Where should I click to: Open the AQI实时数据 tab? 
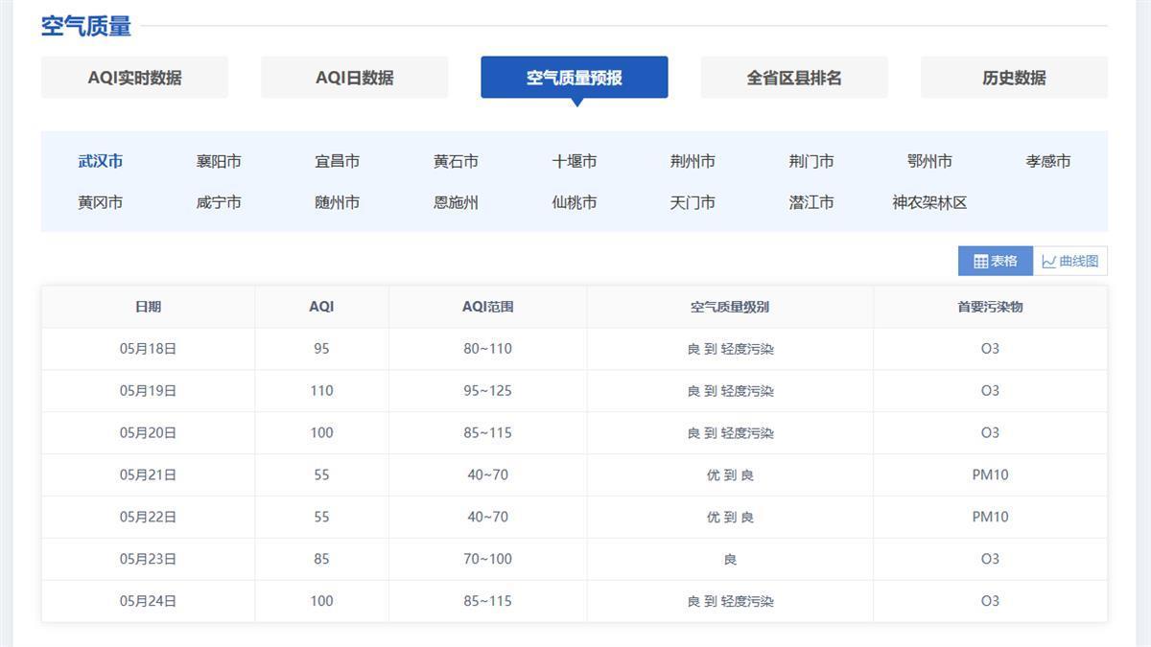coord(134,78)
